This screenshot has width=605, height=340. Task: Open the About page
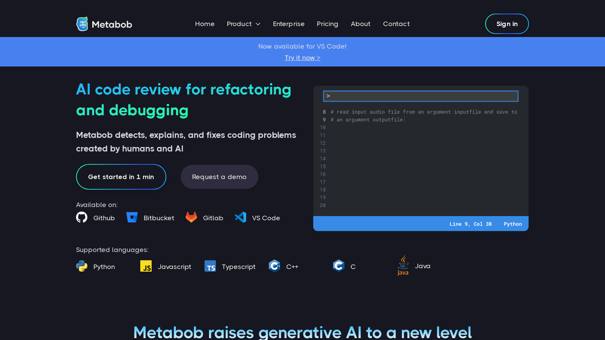[361, 24]
